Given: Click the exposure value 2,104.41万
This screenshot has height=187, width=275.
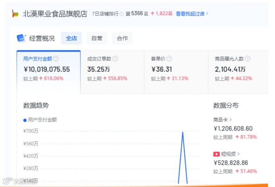Looking at the screenshot, I should pos(230,69).
